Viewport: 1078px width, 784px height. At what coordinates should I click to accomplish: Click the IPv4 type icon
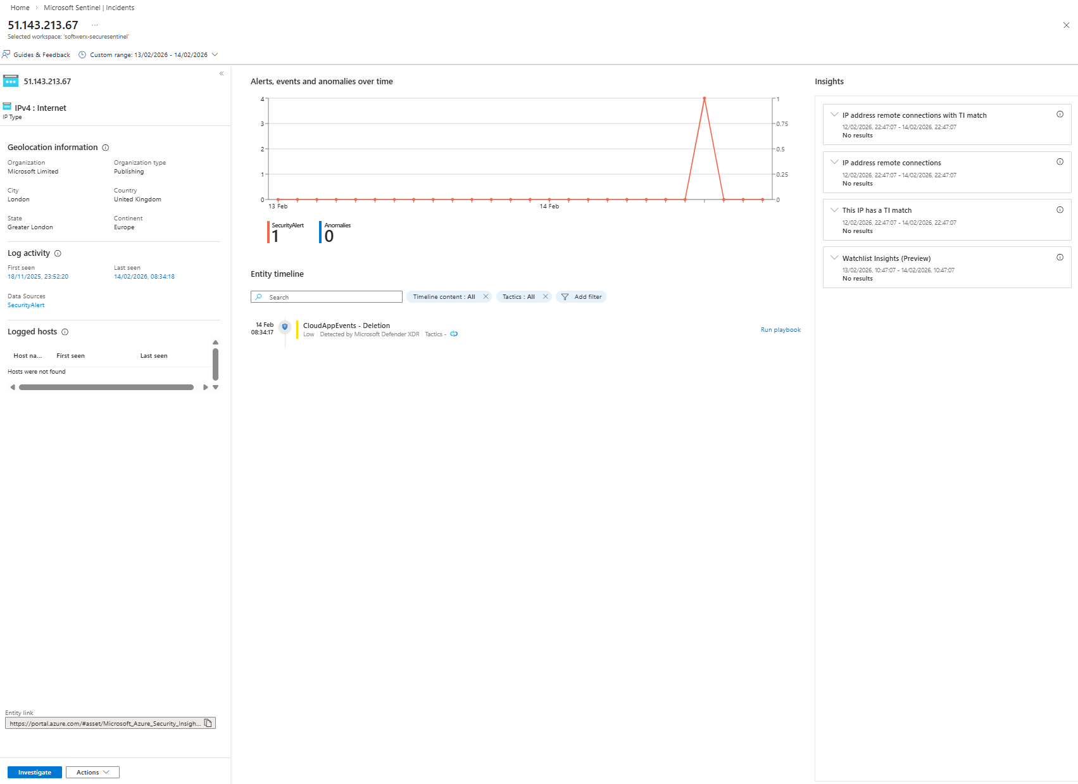(x=7, y=106)
